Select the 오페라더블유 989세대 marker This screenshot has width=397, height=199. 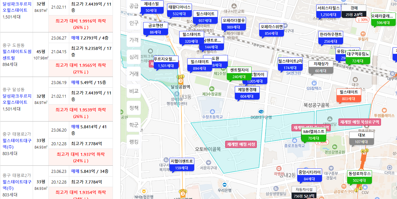point(234,24)
